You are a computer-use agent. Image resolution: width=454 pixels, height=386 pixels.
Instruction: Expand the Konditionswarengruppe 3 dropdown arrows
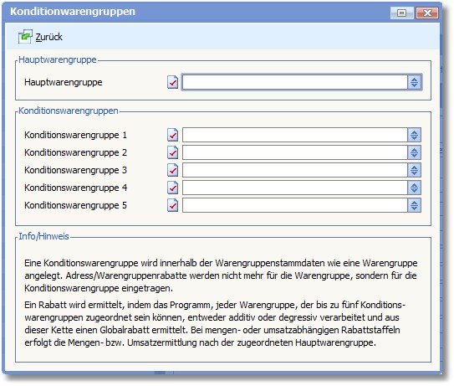point(414,170)
